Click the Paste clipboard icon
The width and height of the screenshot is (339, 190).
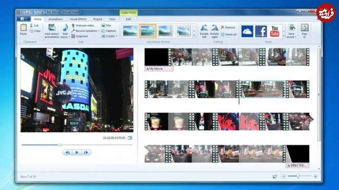(x=23, y=28)
